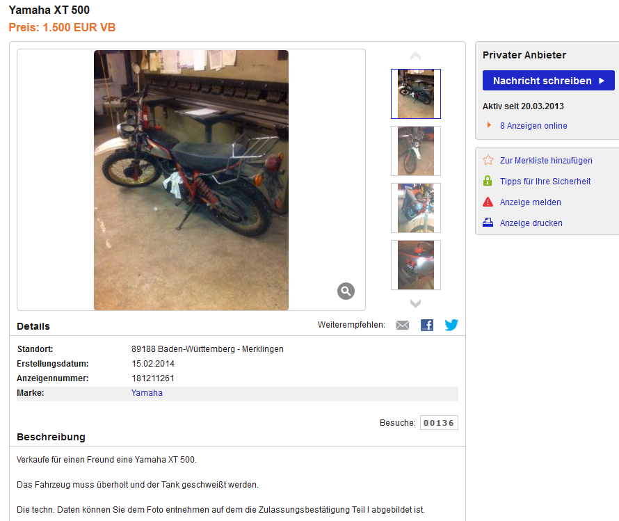Click the star icon for Merkliste
The image size is (619, 521).
coord(488,160)
